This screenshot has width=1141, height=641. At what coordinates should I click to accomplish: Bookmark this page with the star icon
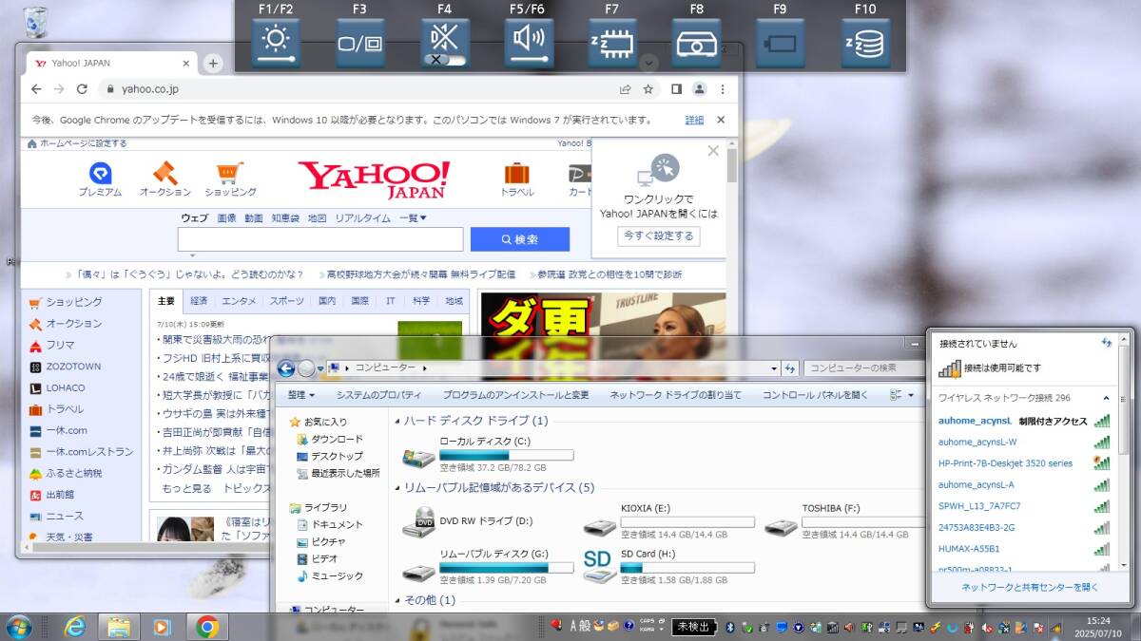tap(648, 89)
